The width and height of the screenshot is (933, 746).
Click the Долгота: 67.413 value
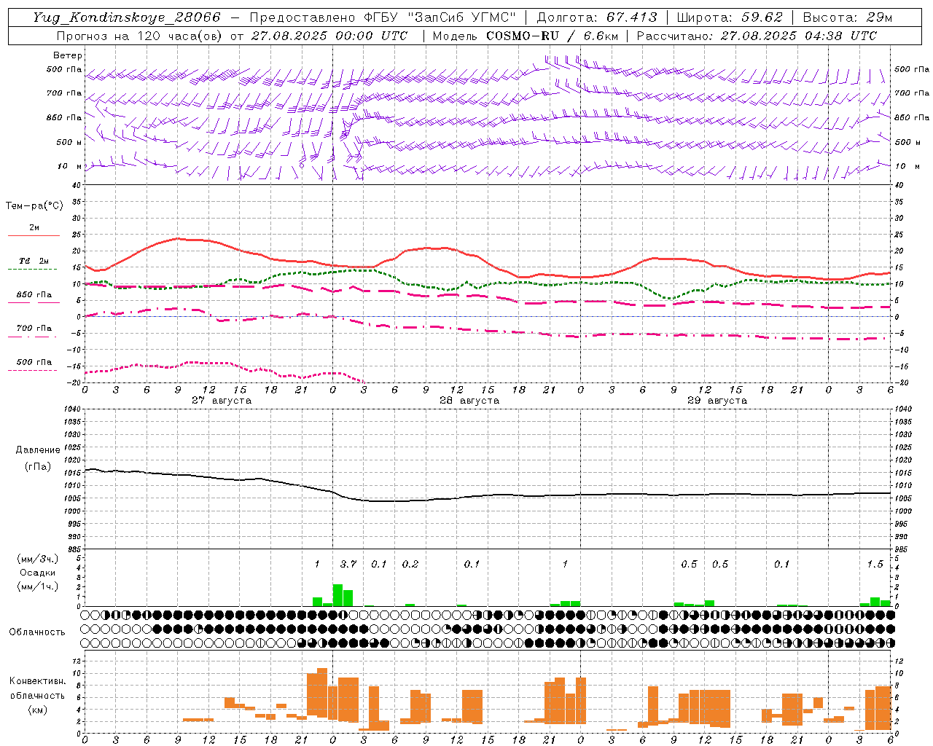596,17
